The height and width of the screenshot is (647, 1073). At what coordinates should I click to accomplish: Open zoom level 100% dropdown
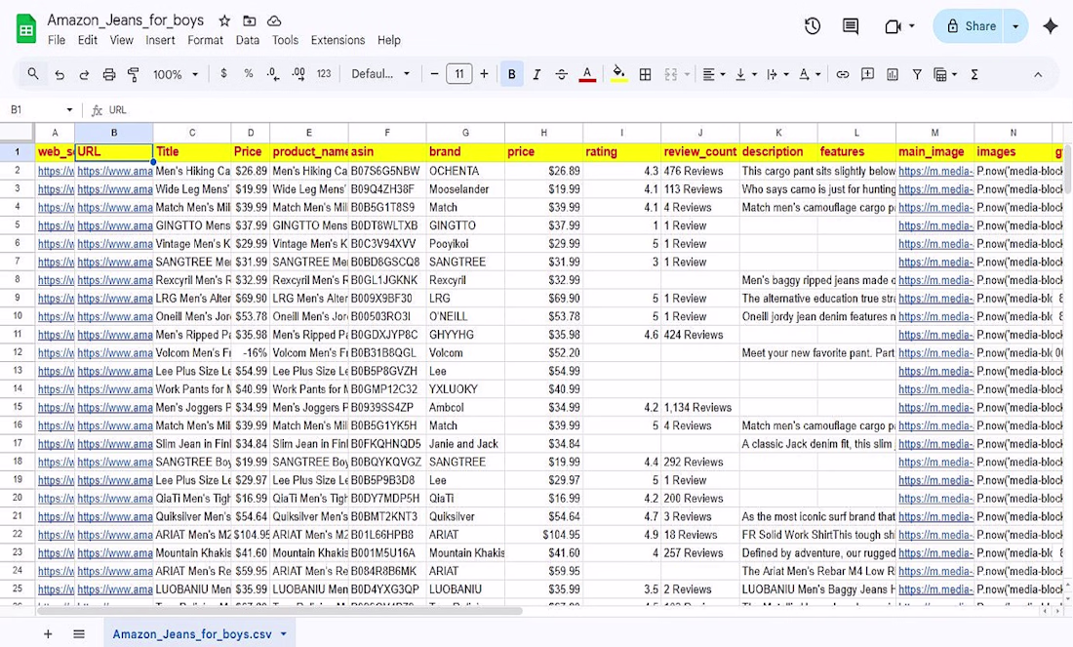click(176, 74)
